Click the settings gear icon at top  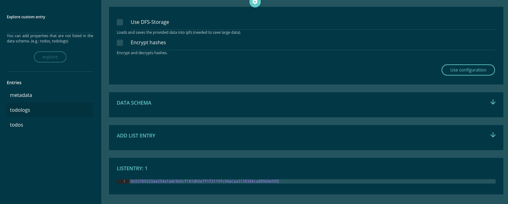click(255, 2)
